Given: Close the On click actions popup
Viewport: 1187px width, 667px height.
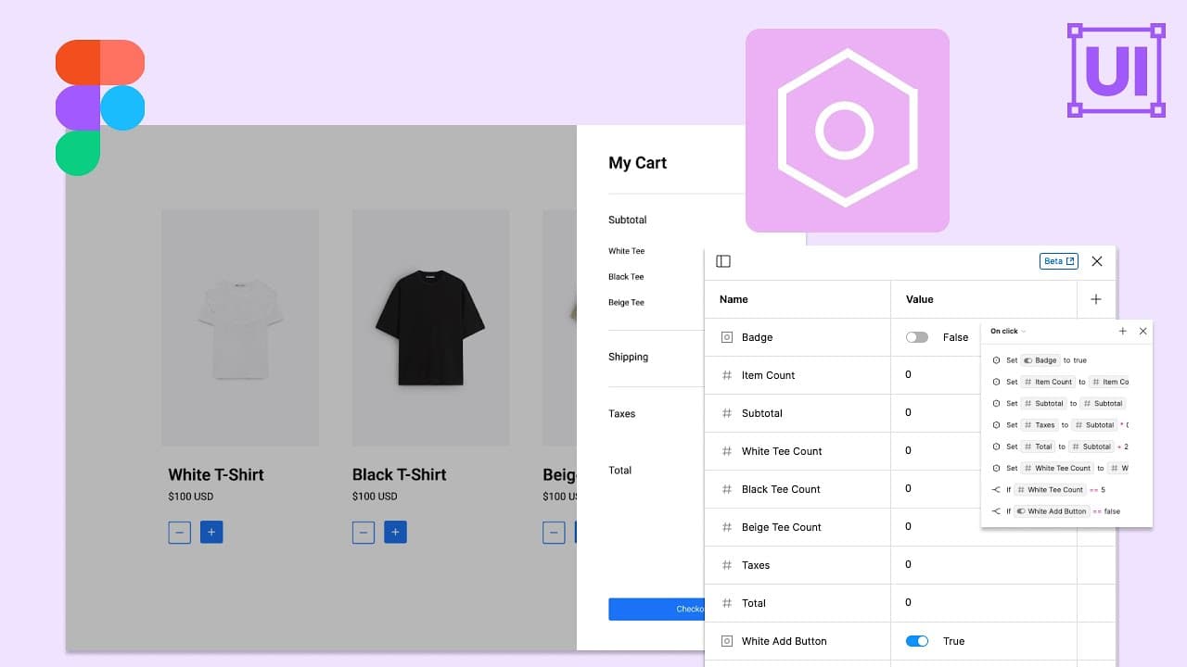Looking at the screenshot, I should [x=1143, y=331].
